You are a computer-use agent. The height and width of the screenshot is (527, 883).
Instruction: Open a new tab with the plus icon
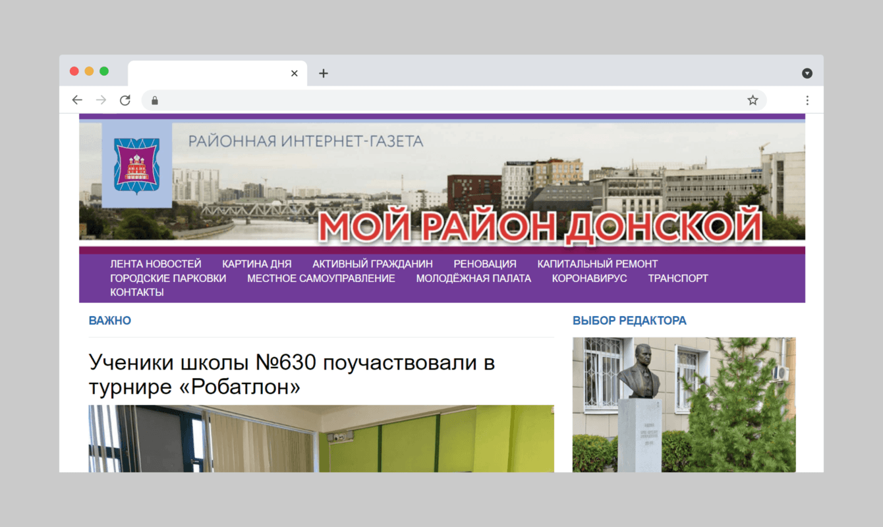click(x=323, y=73)
